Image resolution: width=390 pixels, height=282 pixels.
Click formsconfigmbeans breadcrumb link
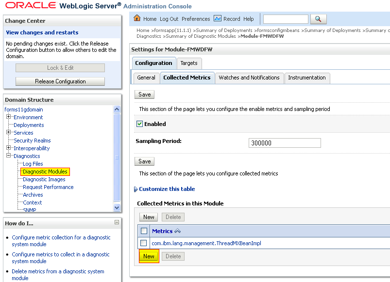click(278, 31)
